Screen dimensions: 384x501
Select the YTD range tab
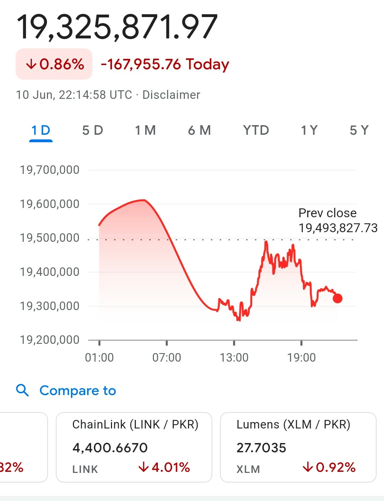(256, 130)
